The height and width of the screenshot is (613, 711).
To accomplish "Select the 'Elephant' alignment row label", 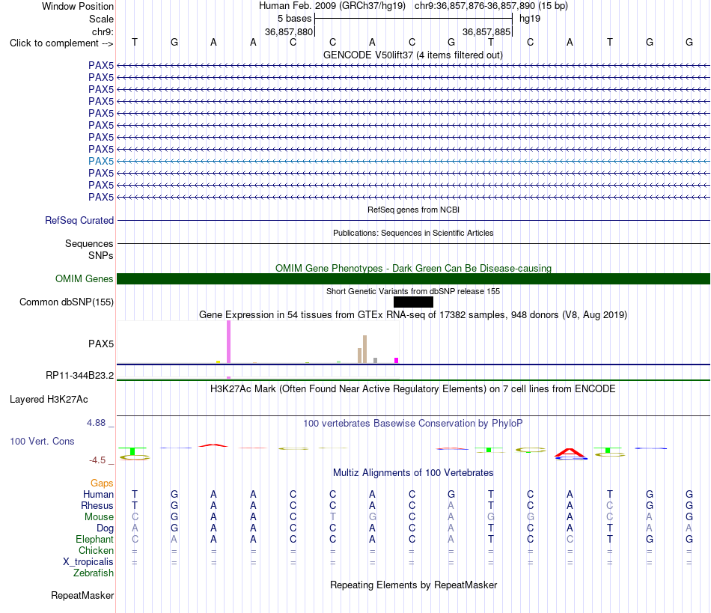I will point(95,540).
